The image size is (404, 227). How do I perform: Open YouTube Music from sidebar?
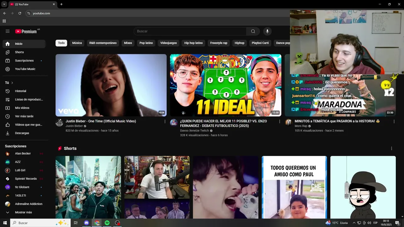[24, 69]
